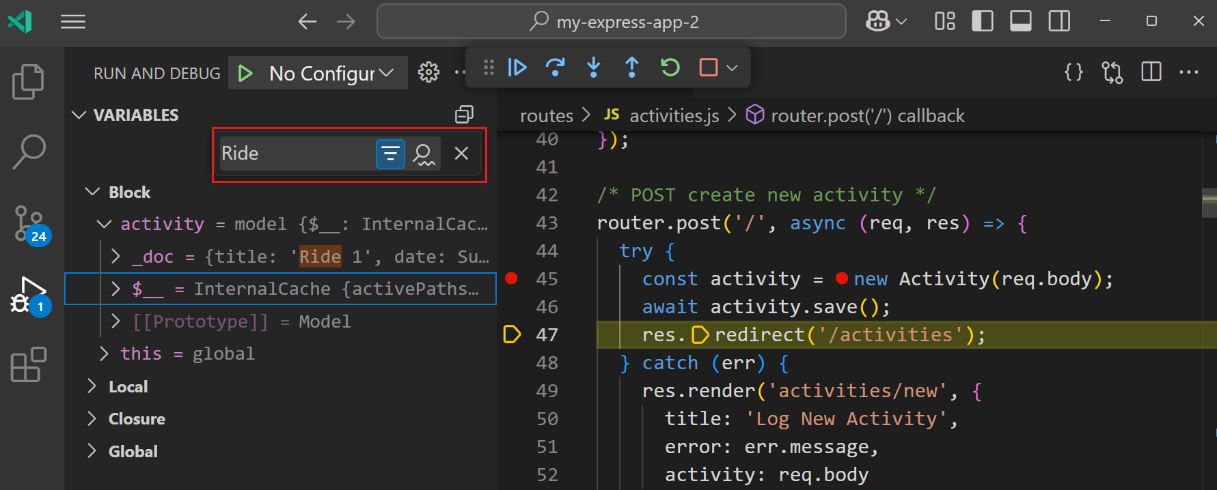Click the Step Into debug arrow
The image size is (1217, 490).
[x=594, y=68]
